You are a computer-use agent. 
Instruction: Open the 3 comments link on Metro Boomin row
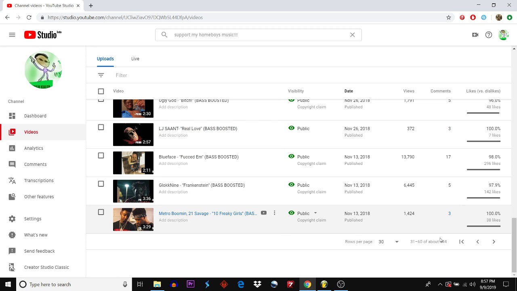click(449, 213)
